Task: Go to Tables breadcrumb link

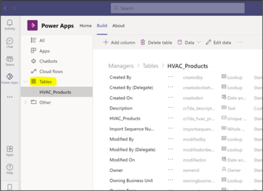Action: click(x=150, y=66)
